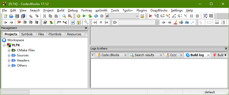
Task: Open the Debugging windows icon
Action: 205,16
